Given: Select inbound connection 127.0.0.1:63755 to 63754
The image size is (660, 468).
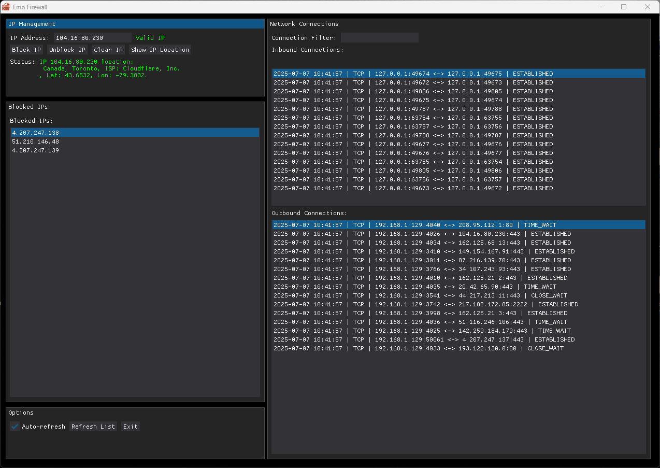Looking at the screenshot, I should 458,162.
